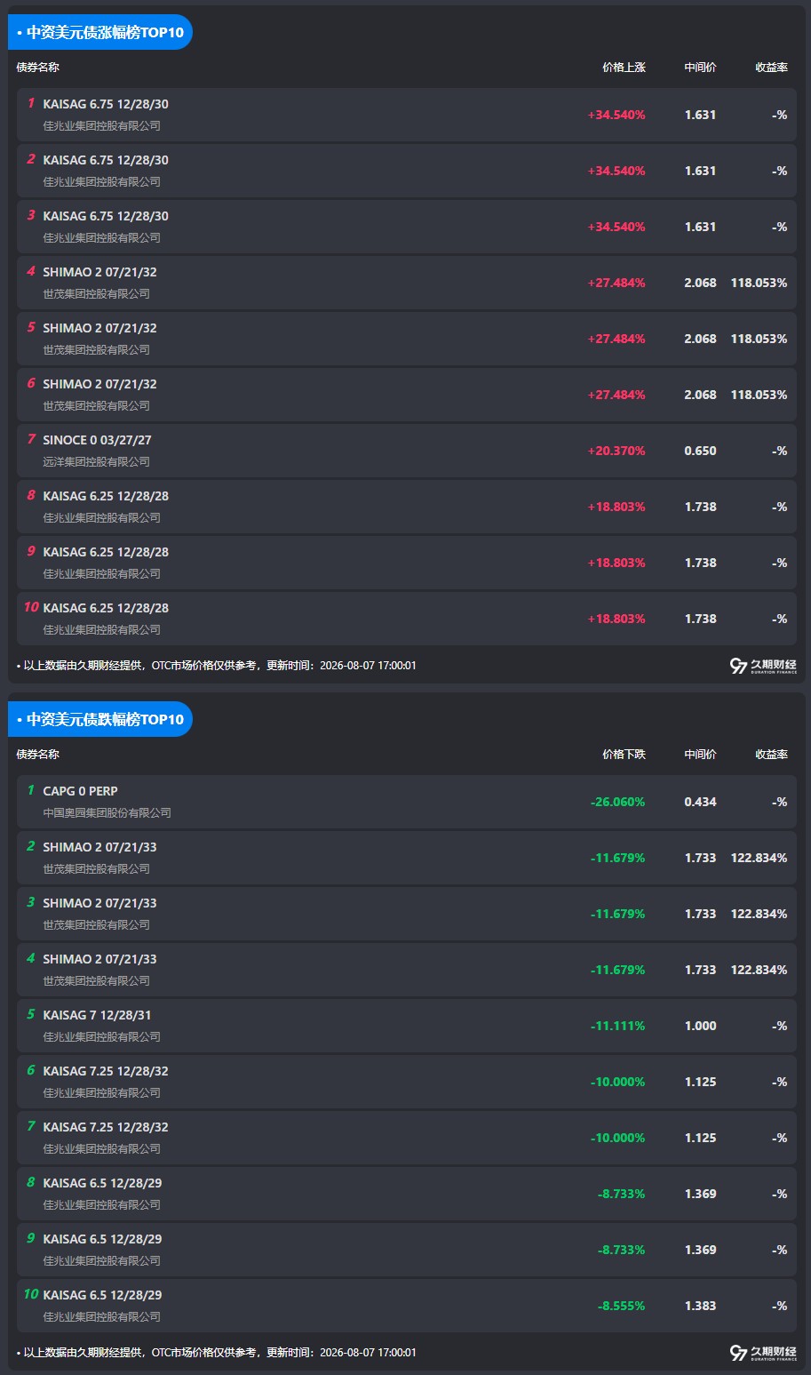Click 122.834% yield in losers rank 3 row
Screen dimensions: 811x1375
point(759,914)
